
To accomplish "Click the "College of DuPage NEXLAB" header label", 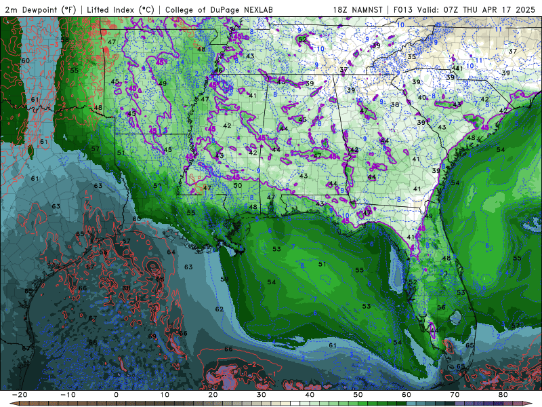I will [x=219, y=9].
